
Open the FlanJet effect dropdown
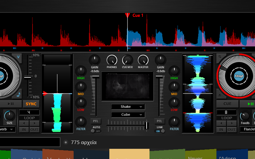click(x=248, y=129)
